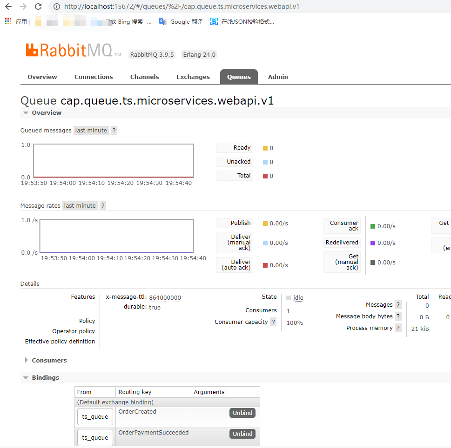Switch to the Exchanges tab
451x448 pixels.
click(x=193, y=77)
